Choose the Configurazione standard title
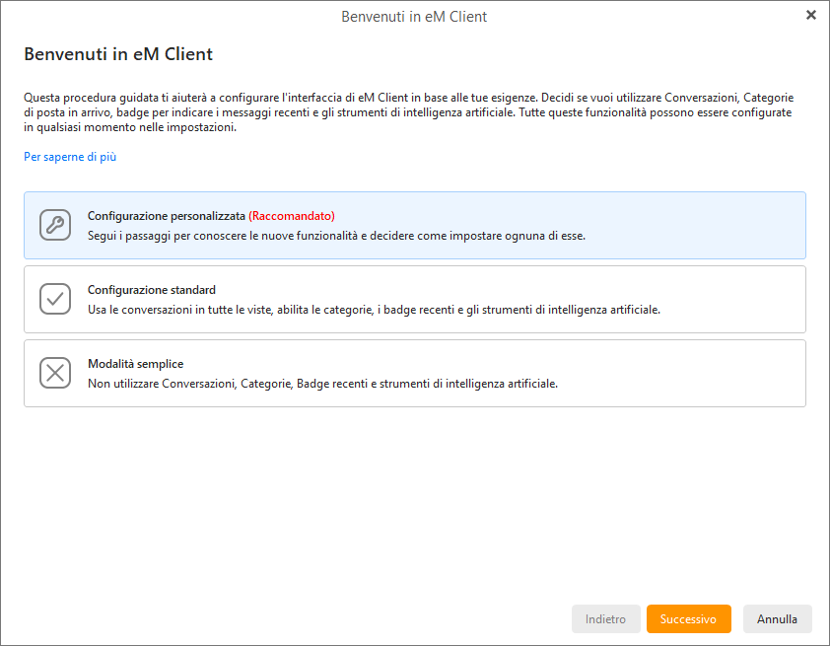The height and width of the screenshot is (646, 830). (x=152, y=290)
